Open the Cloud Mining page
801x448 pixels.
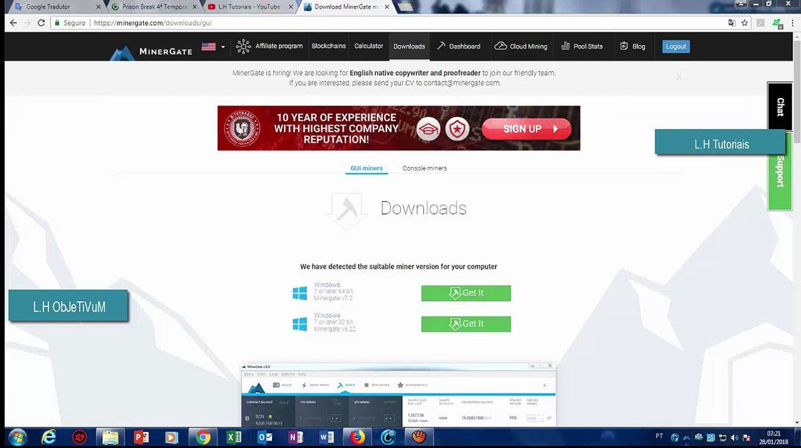[x=521, y=46]
